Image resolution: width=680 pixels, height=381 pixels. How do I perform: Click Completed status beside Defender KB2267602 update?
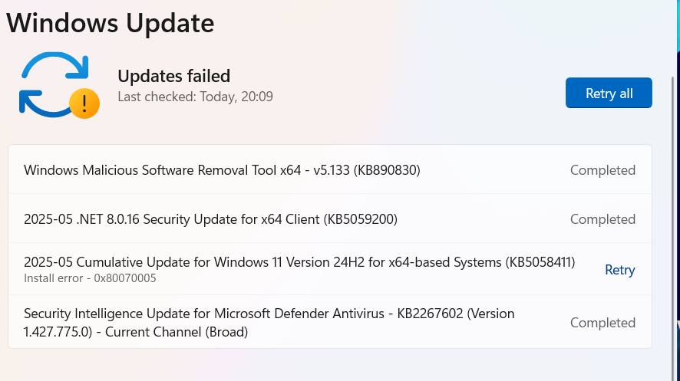pos(602,323)
